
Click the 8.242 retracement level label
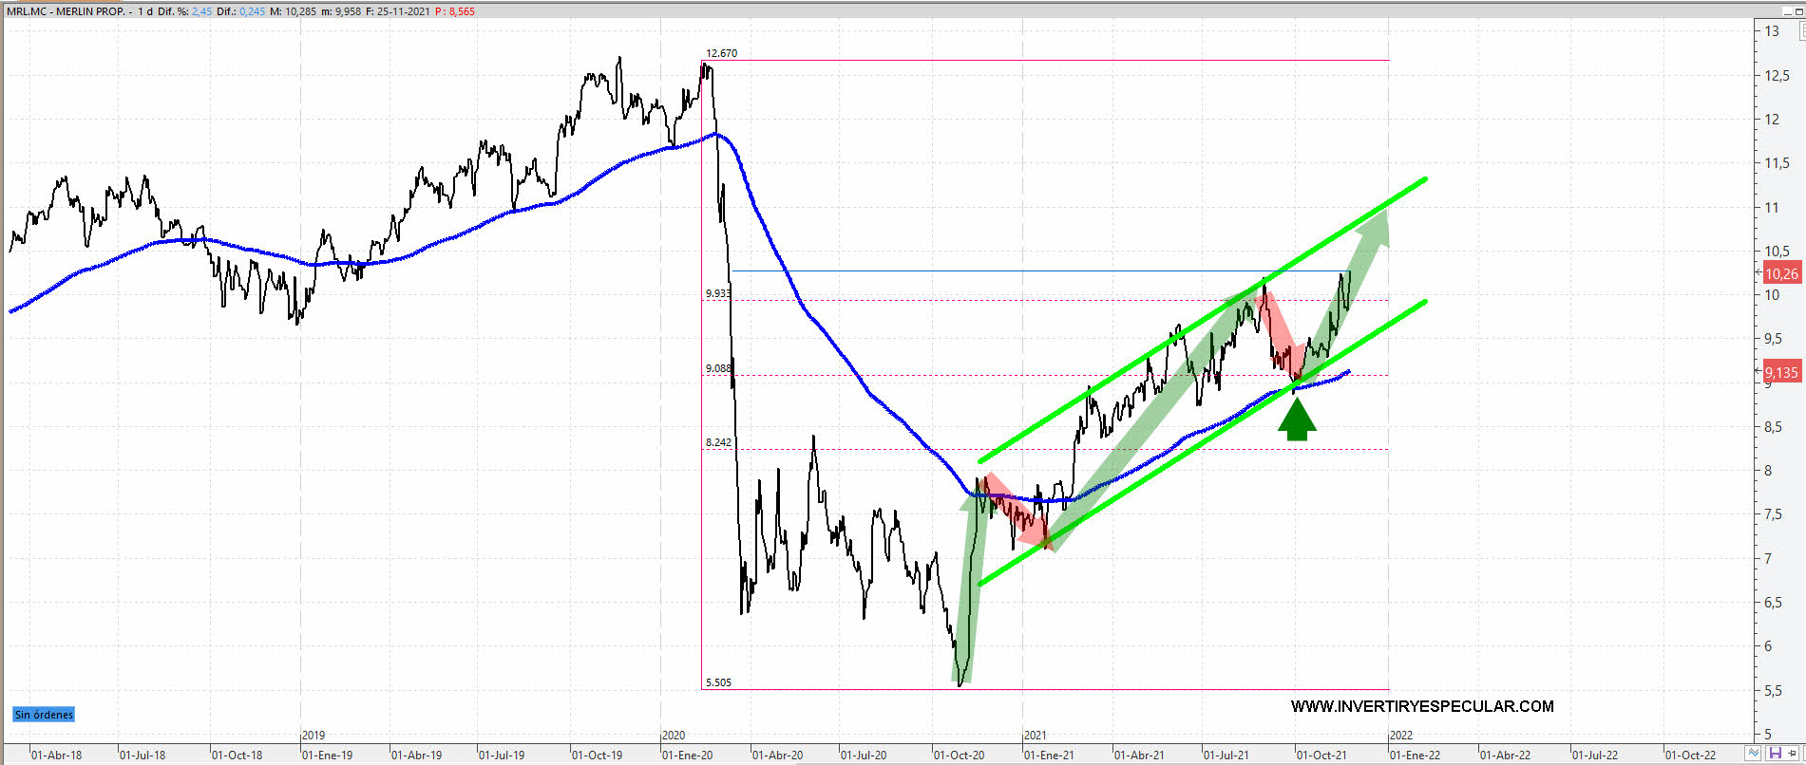718,442
